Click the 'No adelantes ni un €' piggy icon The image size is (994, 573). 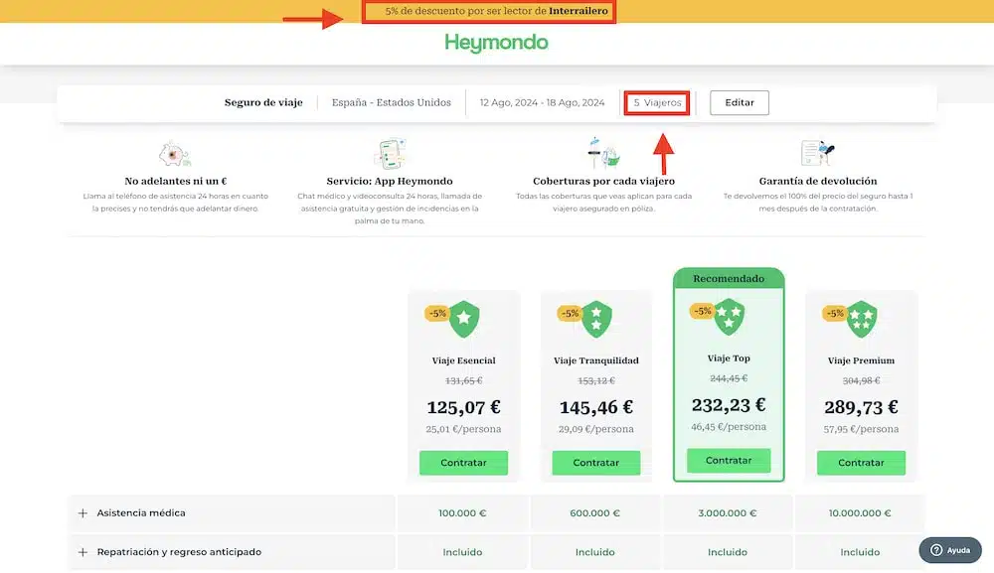tap(174, 154)
